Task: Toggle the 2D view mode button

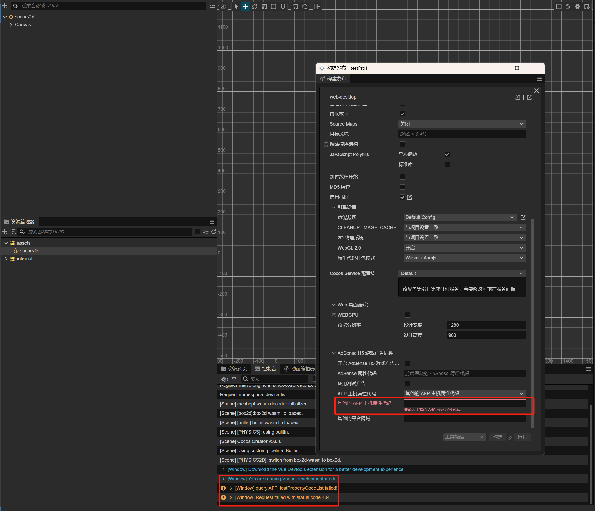Action: coord(224,6)
